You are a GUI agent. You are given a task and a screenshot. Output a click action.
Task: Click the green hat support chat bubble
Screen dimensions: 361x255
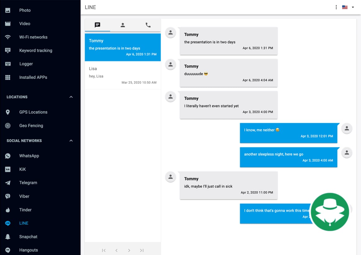(330, 212)
